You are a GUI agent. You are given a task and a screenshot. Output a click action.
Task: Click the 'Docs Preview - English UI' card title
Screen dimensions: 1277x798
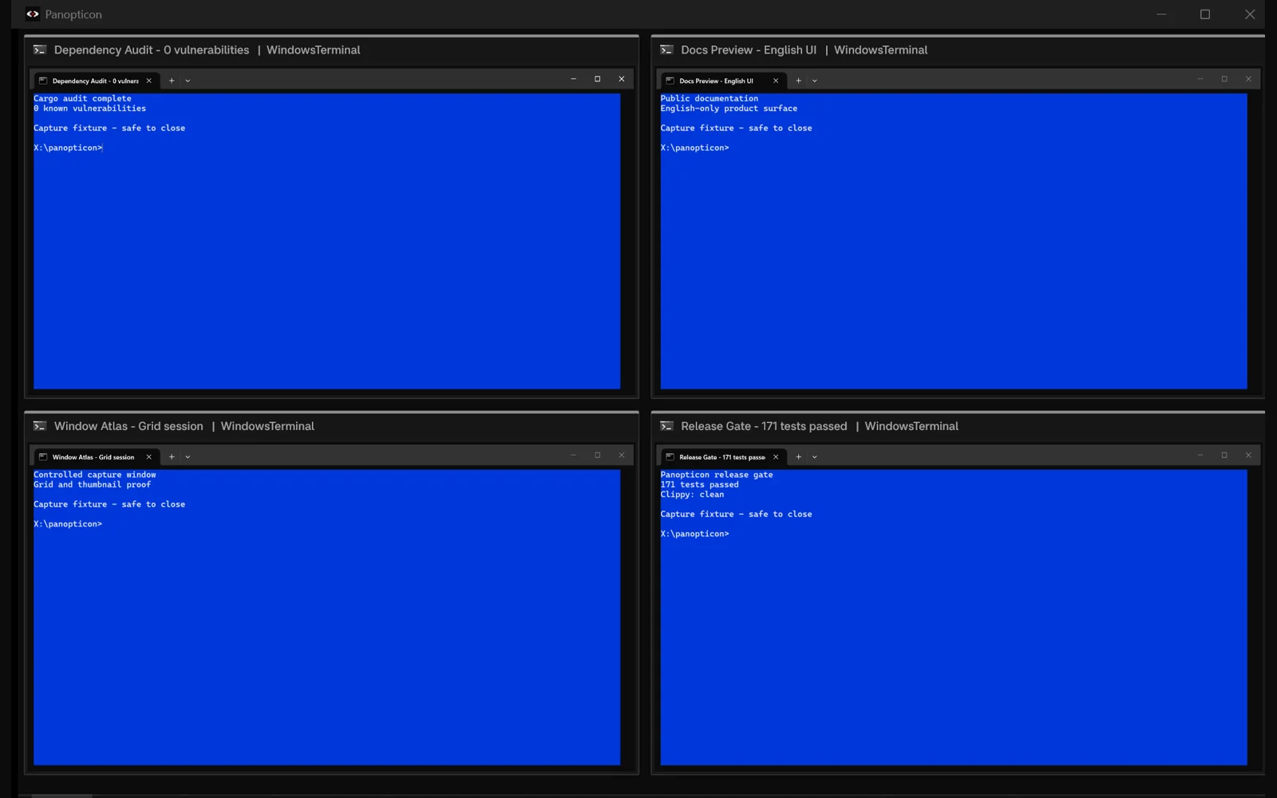pyautogui.click(x=749, y=49)
